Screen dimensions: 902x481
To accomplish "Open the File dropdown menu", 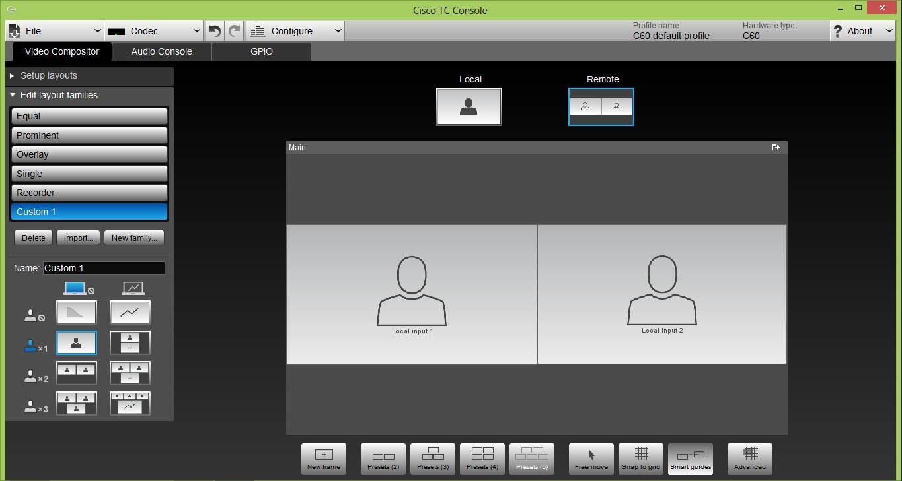I will pyautogui.click(x=54, y=30).
